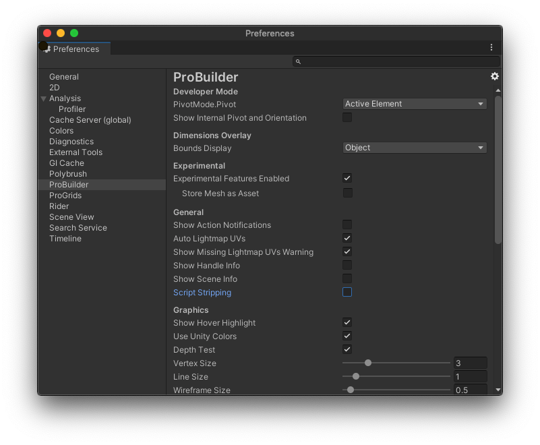Image resolution: width=540 pixels, height=445 pixels.
Task: Open the Bounds Display dropdown
Action: coord(415,148)
